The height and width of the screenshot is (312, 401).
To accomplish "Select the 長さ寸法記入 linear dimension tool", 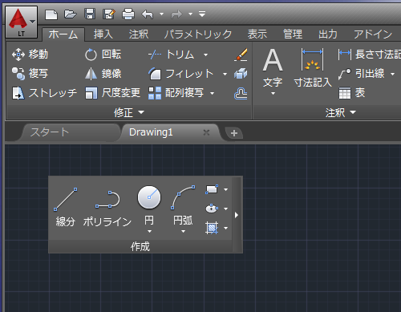I will [370, 55].
